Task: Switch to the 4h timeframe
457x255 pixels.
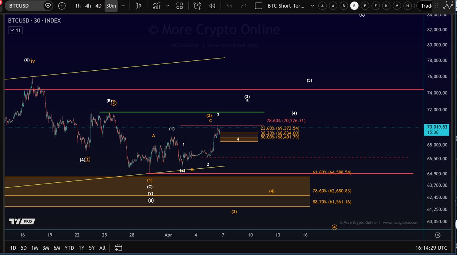Action: coord(88,6)
